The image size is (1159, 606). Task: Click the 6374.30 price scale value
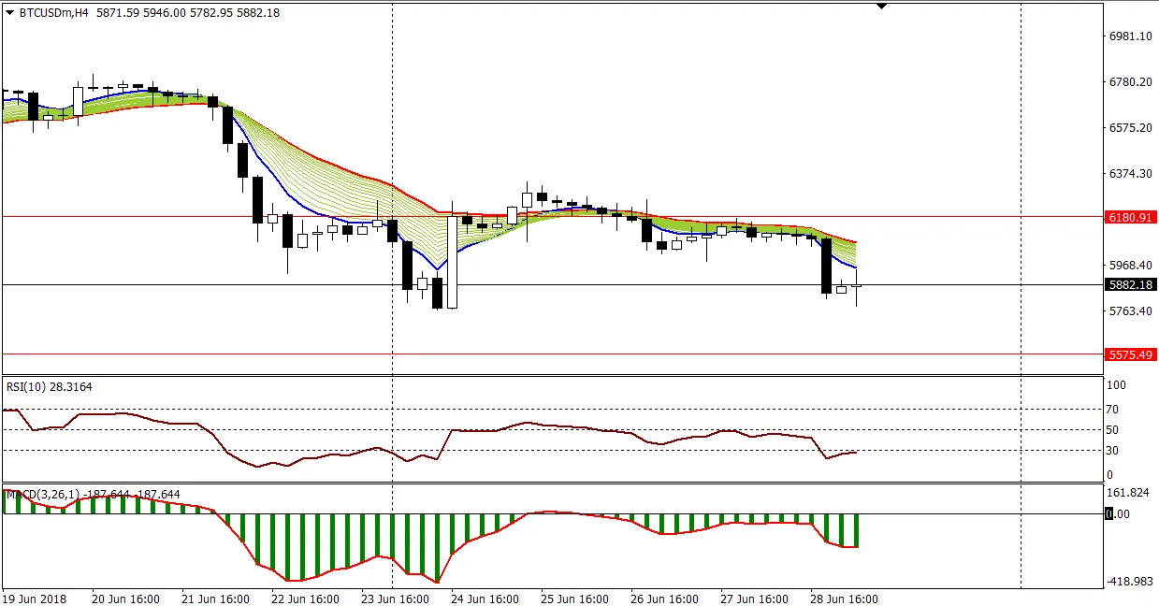tap(1129, 173)
